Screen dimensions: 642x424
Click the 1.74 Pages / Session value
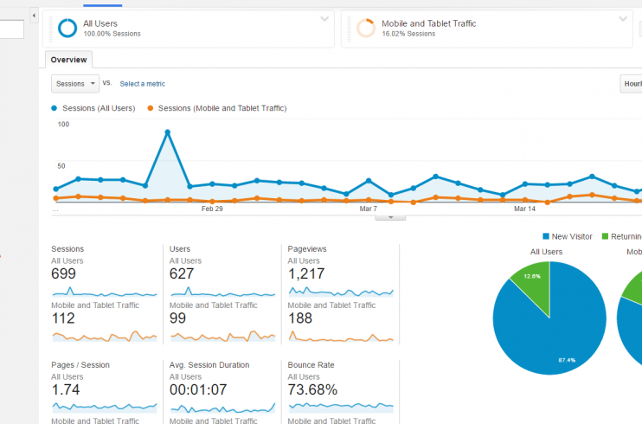tap(66, 389)
